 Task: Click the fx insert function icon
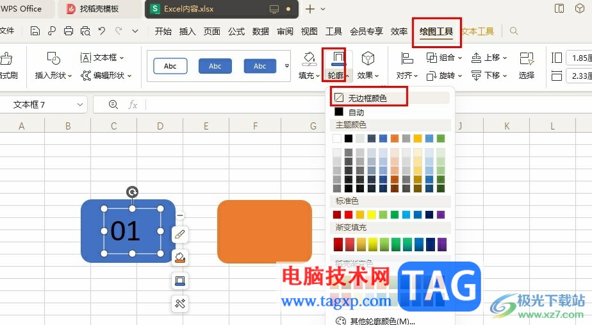point(133,104)
